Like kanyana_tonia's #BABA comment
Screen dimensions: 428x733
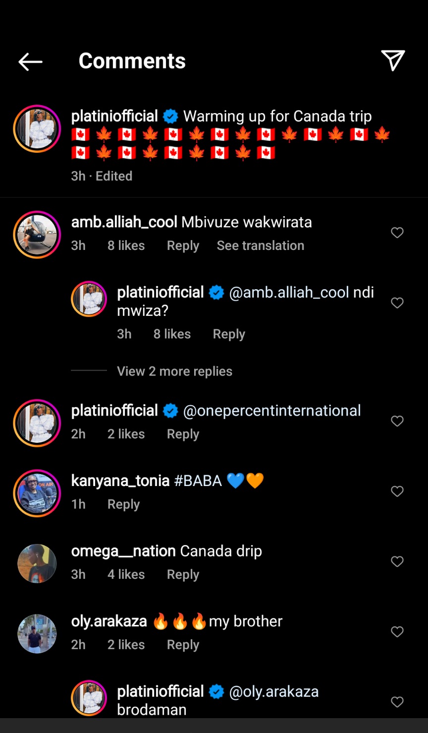pyautogui.click(x=397, y=491)
